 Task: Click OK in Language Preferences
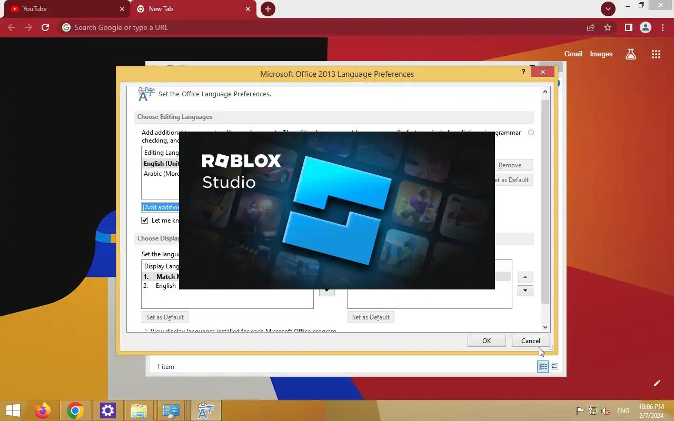click(x=487, y=340)
